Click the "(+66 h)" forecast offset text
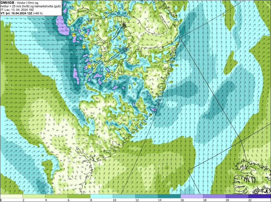Image resolution: width=271 pixels, height=202 pixels. pyautogui.click(x=38, y=13)
